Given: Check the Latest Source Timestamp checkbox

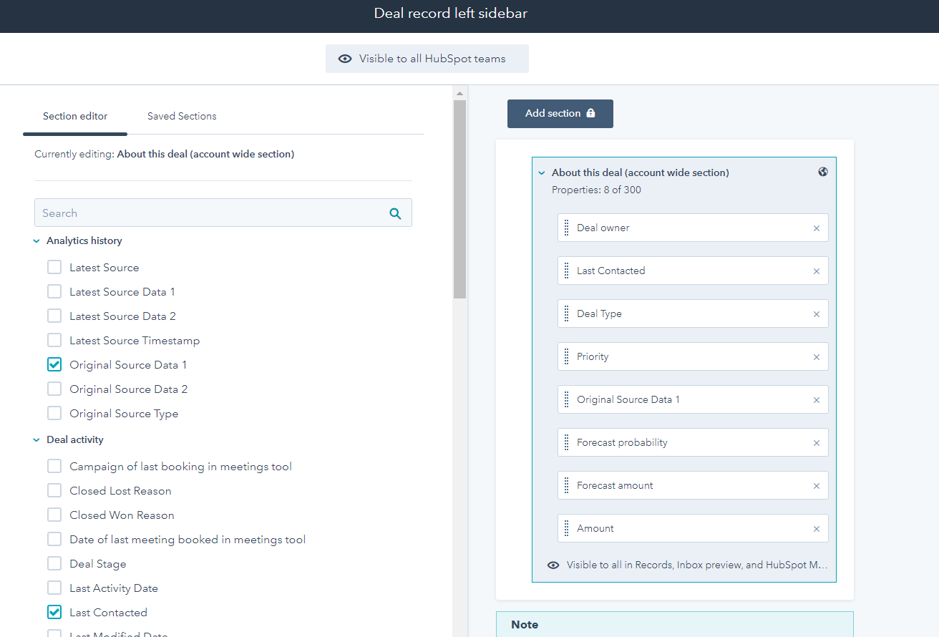Looking at the screenshot, I should pos(54,341).
